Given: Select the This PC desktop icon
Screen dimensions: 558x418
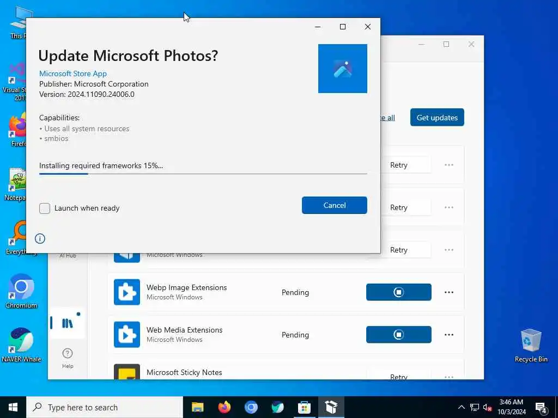Looking at the screenshot, I should [19, 22].
